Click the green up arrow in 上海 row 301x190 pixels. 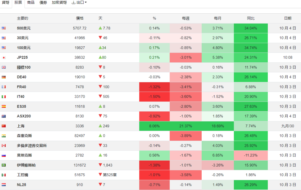[x=100, y=126]
